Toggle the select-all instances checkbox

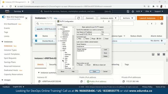coord(36,36)
